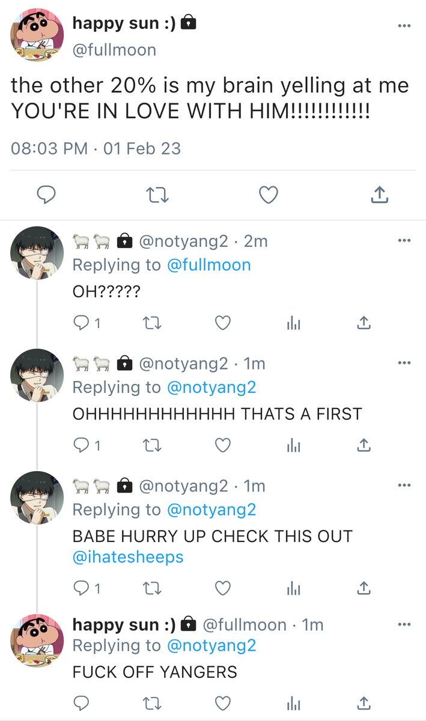This screenshot has height=721, width=426.
Task: Like the OH????? reply
Action: [223, 323]
